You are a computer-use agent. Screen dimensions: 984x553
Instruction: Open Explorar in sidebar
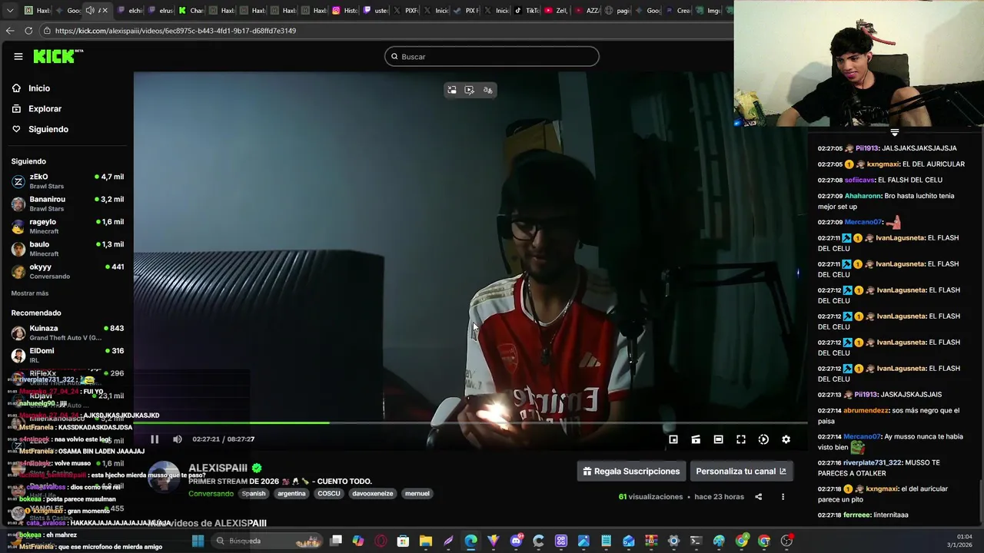coord(37,109)
